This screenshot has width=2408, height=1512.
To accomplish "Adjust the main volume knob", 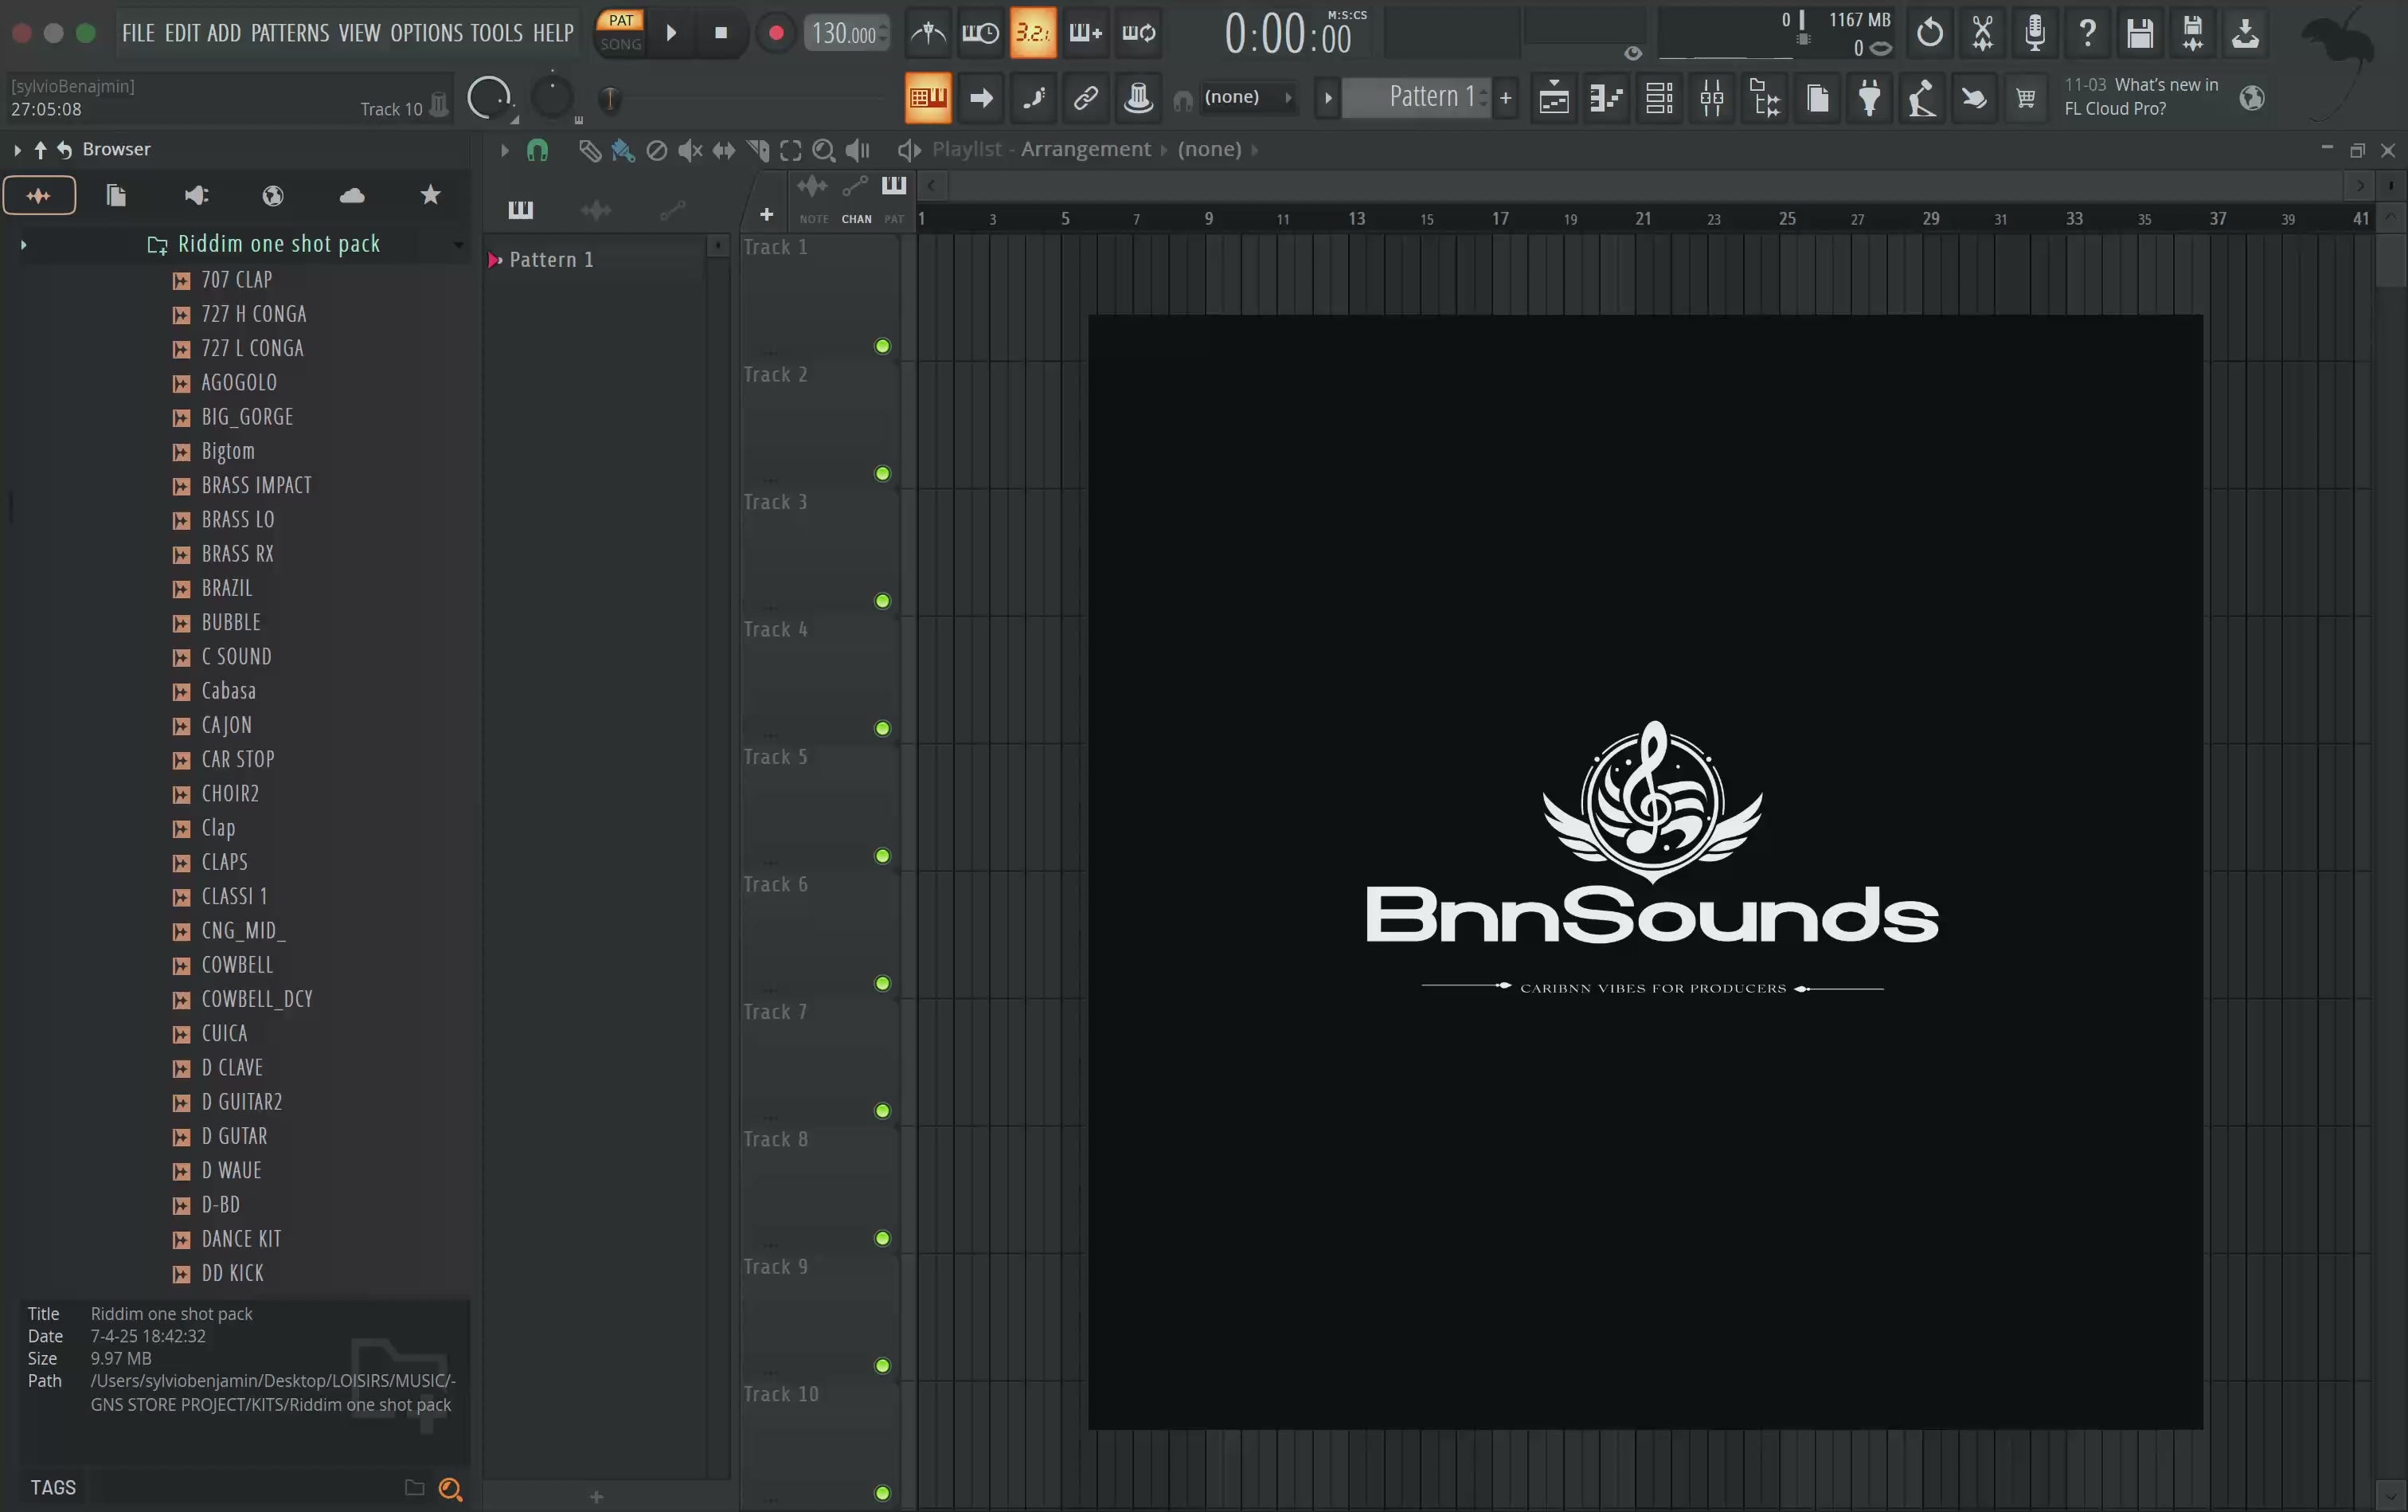I will (489, 98).
